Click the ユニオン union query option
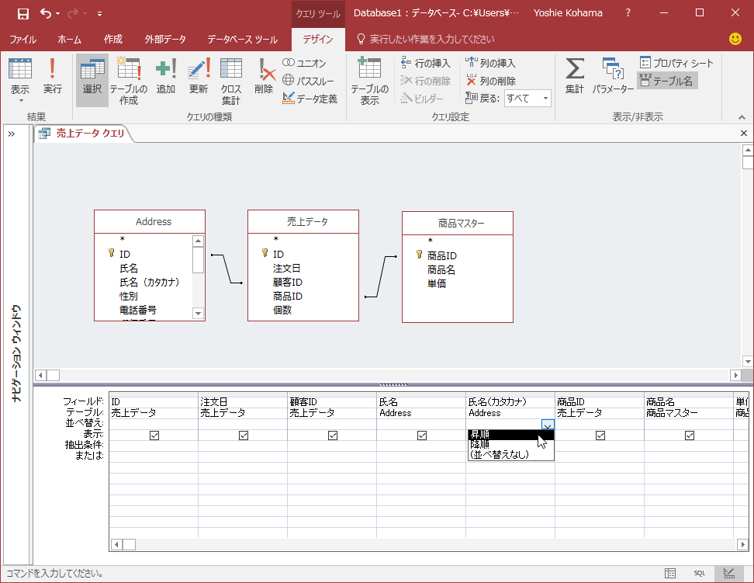This screenshot has width=754, height=583. point(304,63)
